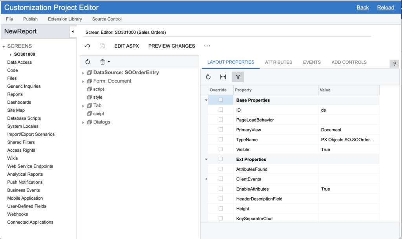Switch to the Attributes tab
Image resolution: width=402 pixels, height=239 pixels.
pyautogui.click(x=278, y=62)
